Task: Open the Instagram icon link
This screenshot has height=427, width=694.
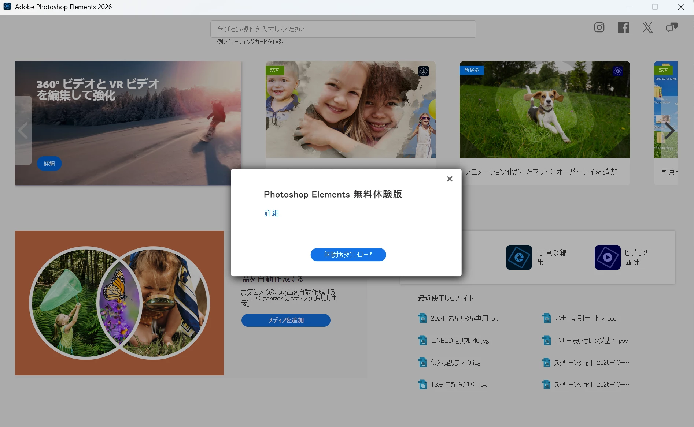Action: (x=599, y=27)
